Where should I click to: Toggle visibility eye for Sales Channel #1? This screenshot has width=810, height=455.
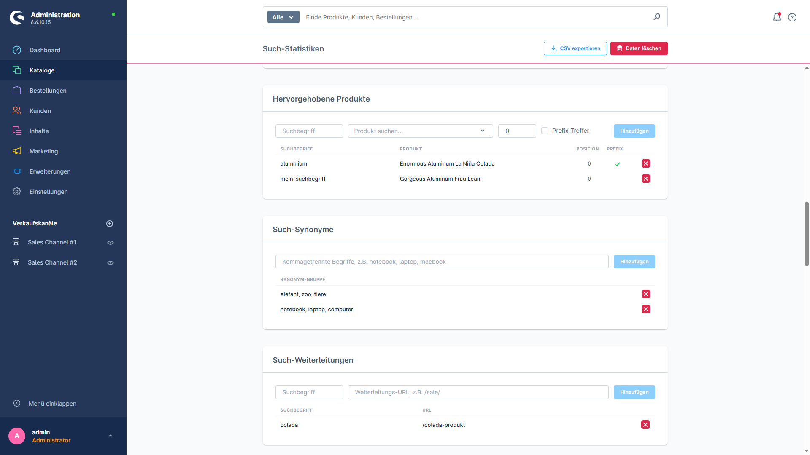111,243
